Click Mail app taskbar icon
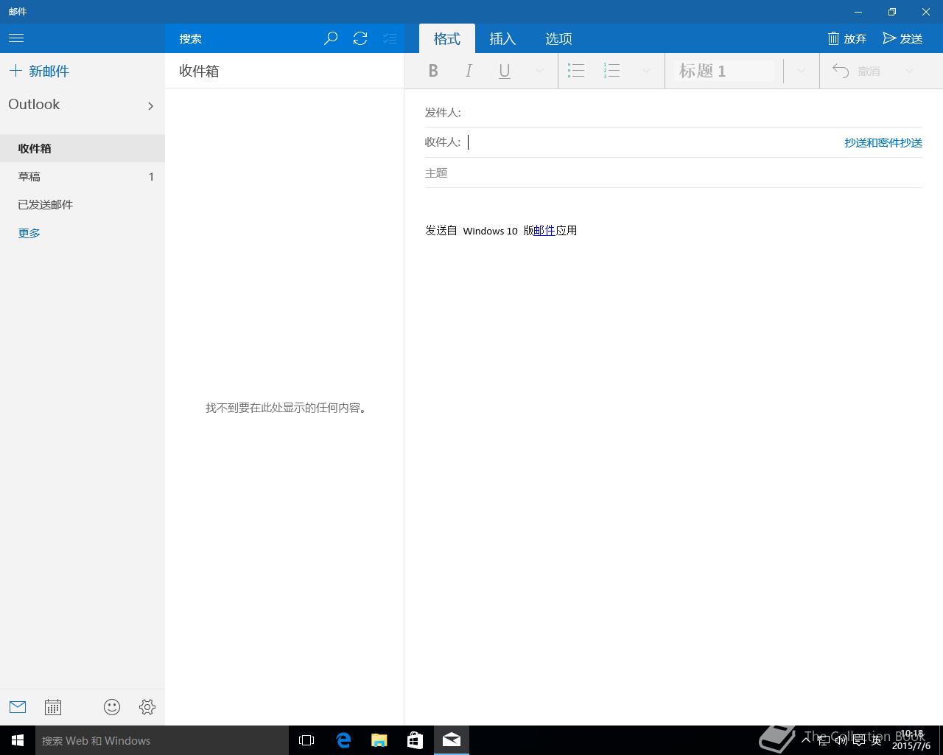The image size is (943, 755). (452, 740)
